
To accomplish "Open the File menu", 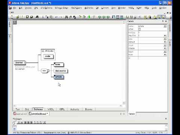I will [15, 8].
